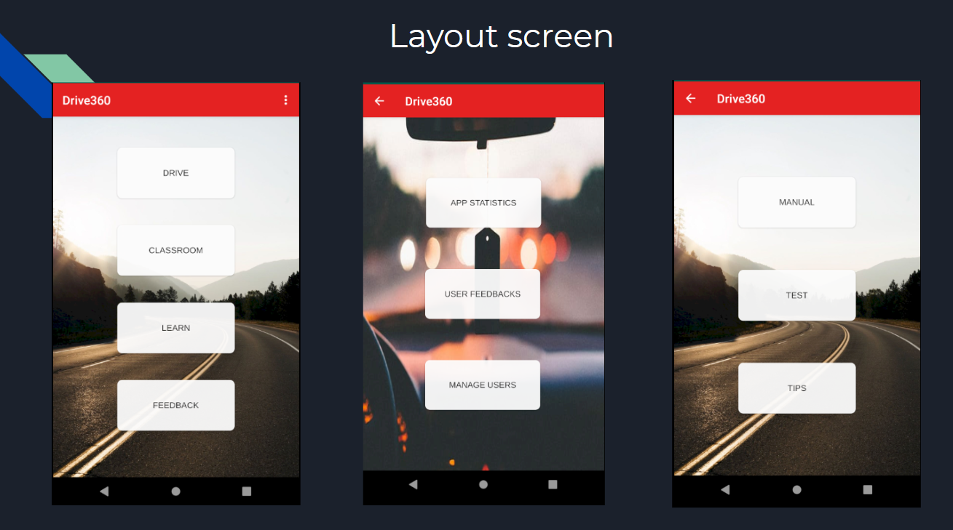Tap recent apps square on the left phone
Screen dimensions: 953x530
coord(246,491)
